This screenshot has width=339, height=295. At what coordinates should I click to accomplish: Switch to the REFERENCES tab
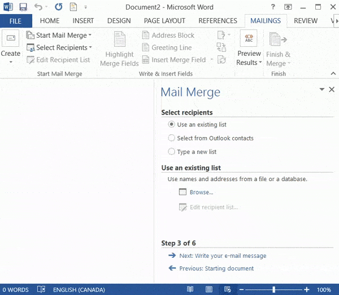point(218,21)
